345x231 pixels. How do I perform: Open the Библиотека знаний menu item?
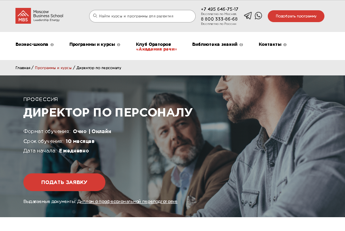[215, 44]
